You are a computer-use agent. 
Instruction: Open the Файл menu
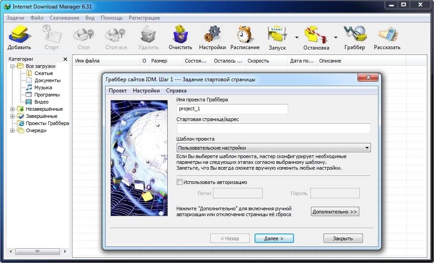(37, 18)
